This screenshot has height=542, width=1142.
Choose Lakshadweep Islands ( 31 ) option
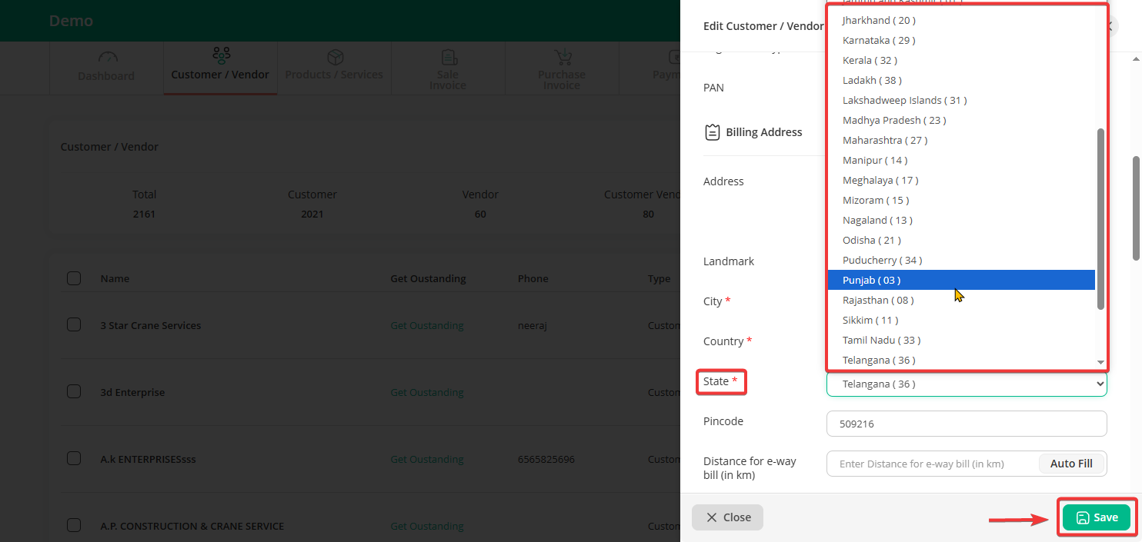pyautogui.click(x=961, y=100)
